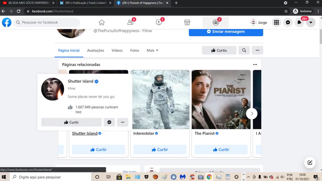Click Windows taskbar search box
Viewport: 322px width, 181px height.
(51, 177)
